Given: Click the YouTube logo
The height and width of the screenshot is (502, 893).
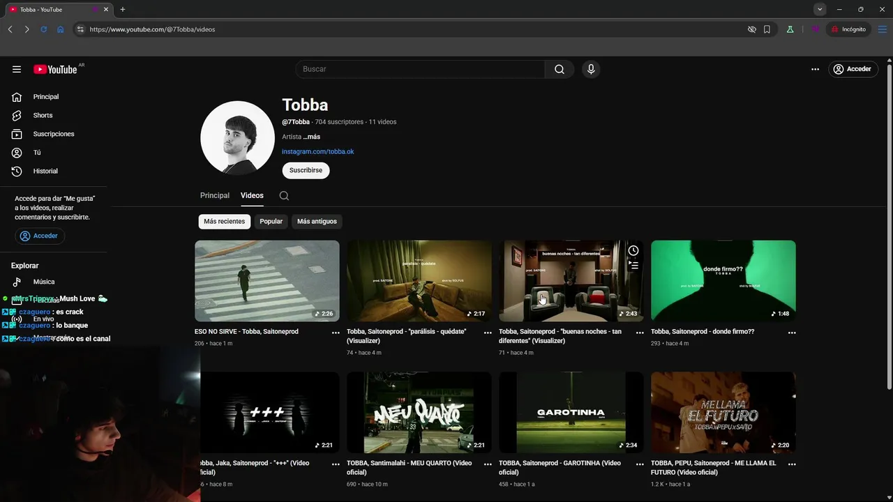Looking at the screenshot, I should click(x=56, y=69).
